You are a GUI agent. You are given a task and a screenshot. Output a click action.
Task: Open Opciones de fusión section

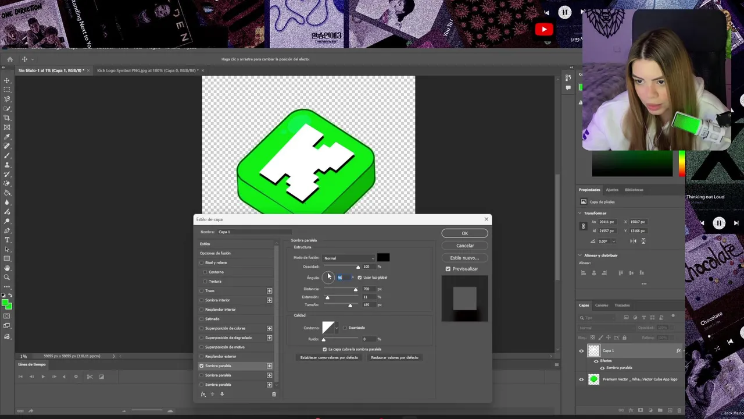pyautogui.click(x=215, y=253)
